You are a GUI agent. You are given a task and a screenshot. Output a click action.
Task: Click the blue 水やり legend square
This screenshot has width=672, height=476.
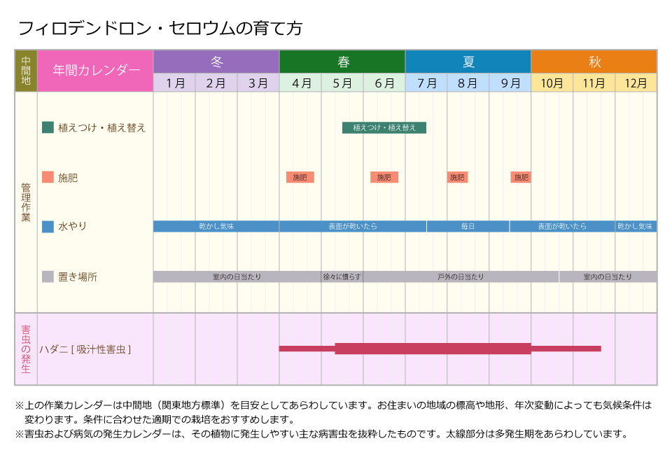pos(48,227)
